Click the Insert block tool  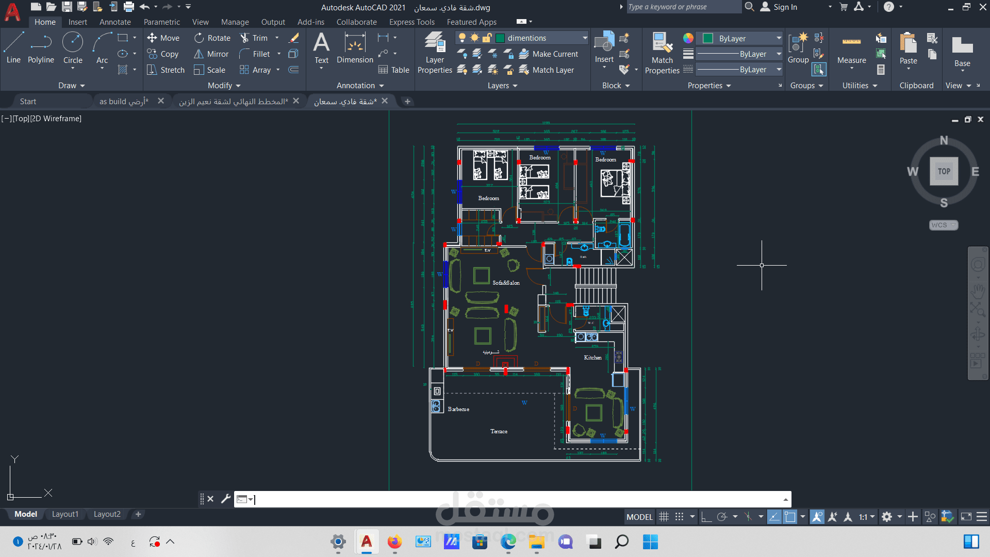pos(604,47)
